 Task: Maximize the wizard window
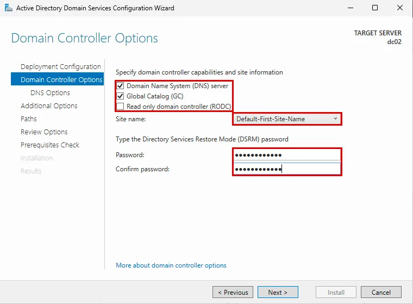(375, 8)
